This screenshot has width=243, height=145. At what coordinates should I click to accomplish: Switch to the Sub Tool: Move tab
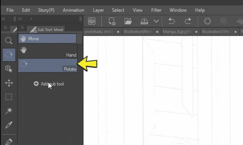(46, 29)
